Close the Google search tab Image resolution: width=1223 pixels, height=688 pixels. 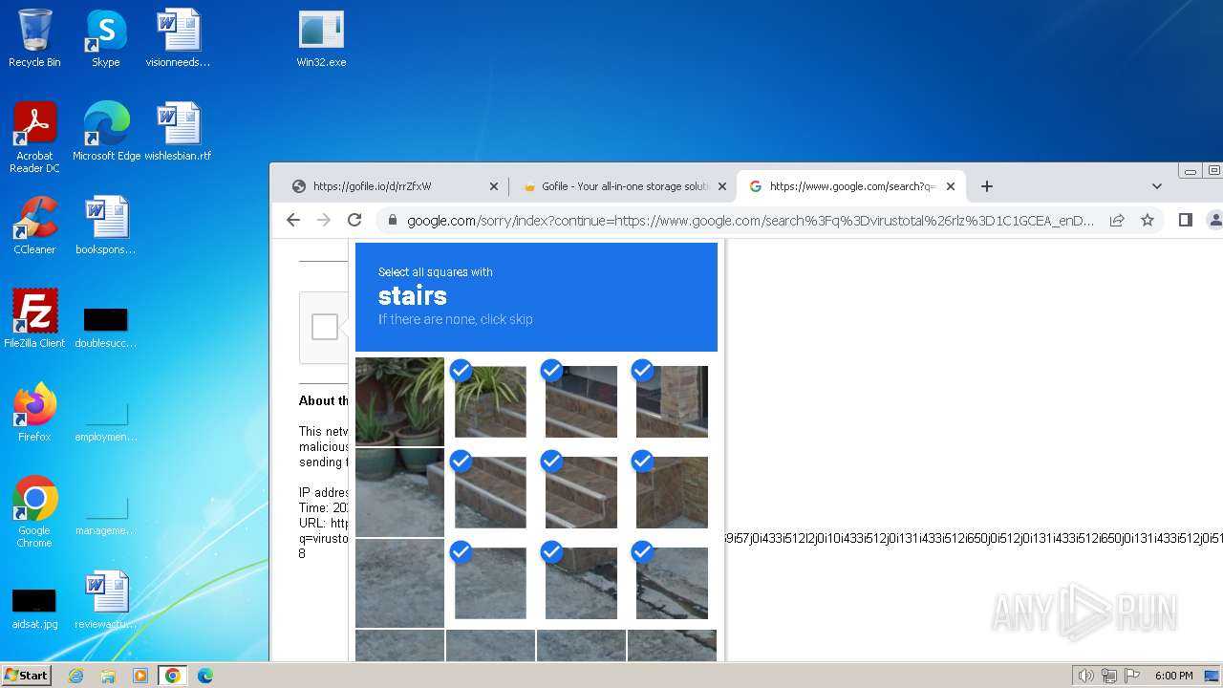pos(951,186)
